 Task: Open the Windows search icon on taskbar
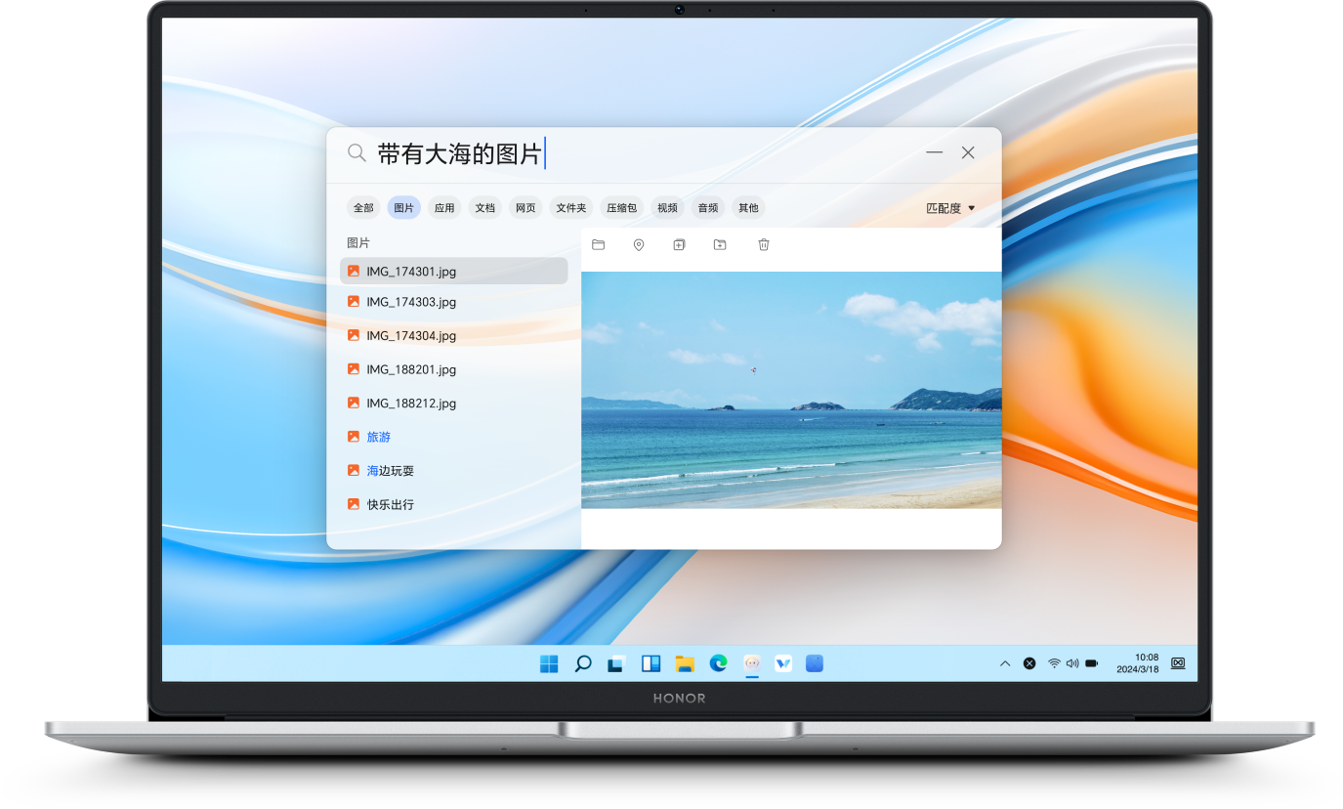click(x=583, y=663)
